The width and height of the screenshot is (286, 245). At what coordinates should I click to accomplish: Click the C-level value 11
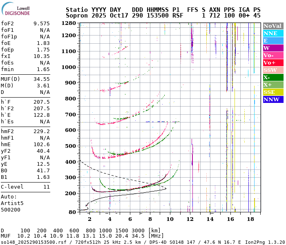tap(46, 187)
